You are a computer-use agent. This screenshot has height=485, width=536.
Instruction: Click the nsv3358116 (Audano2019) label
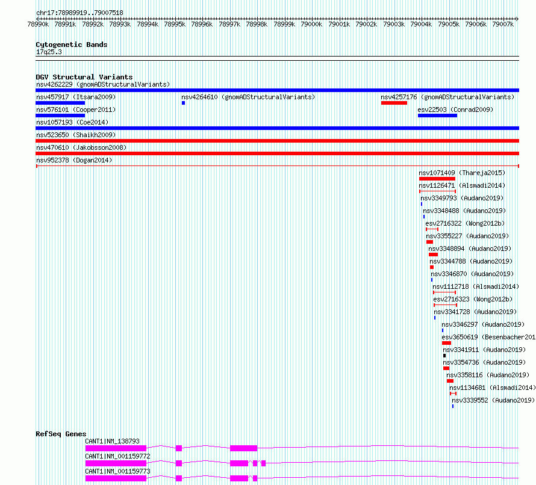(488, 375)
